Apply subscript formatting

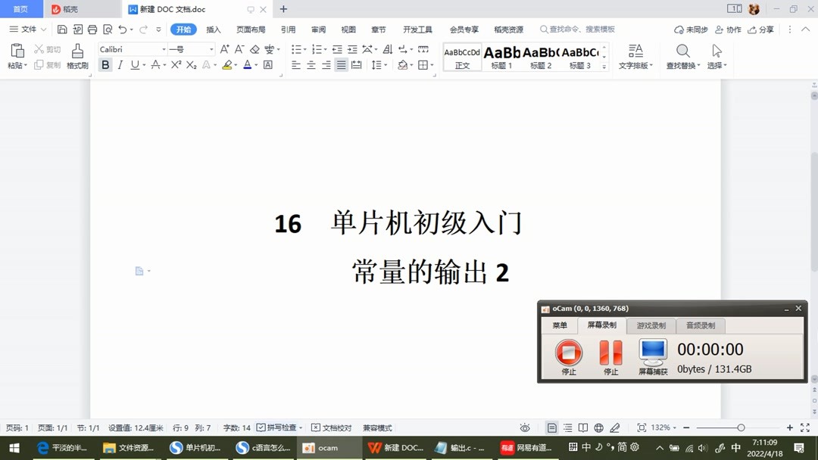pyautogui.click(x=190, y=64)
